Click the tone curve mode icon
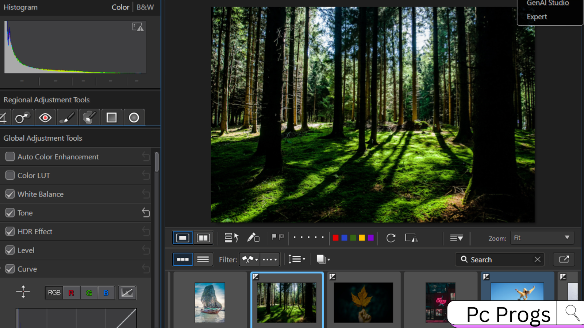This screenshot has height=328, width=584. click(x=127, y=292)
